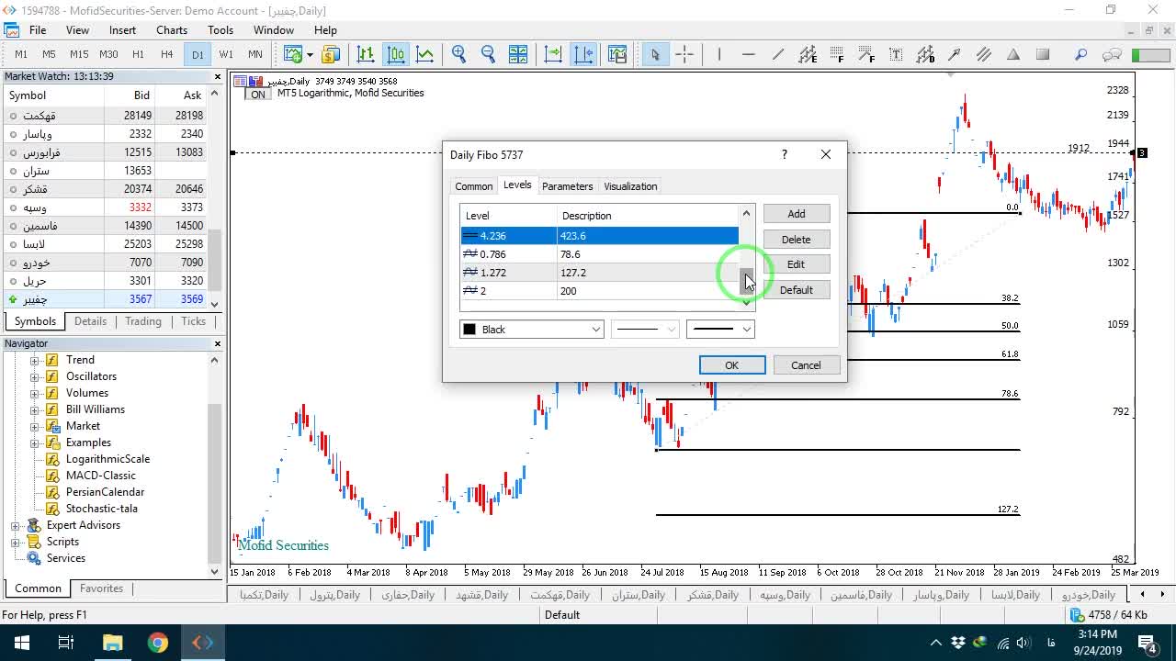
Task: Select the line chart icon
Action: (x=425, y=54)
